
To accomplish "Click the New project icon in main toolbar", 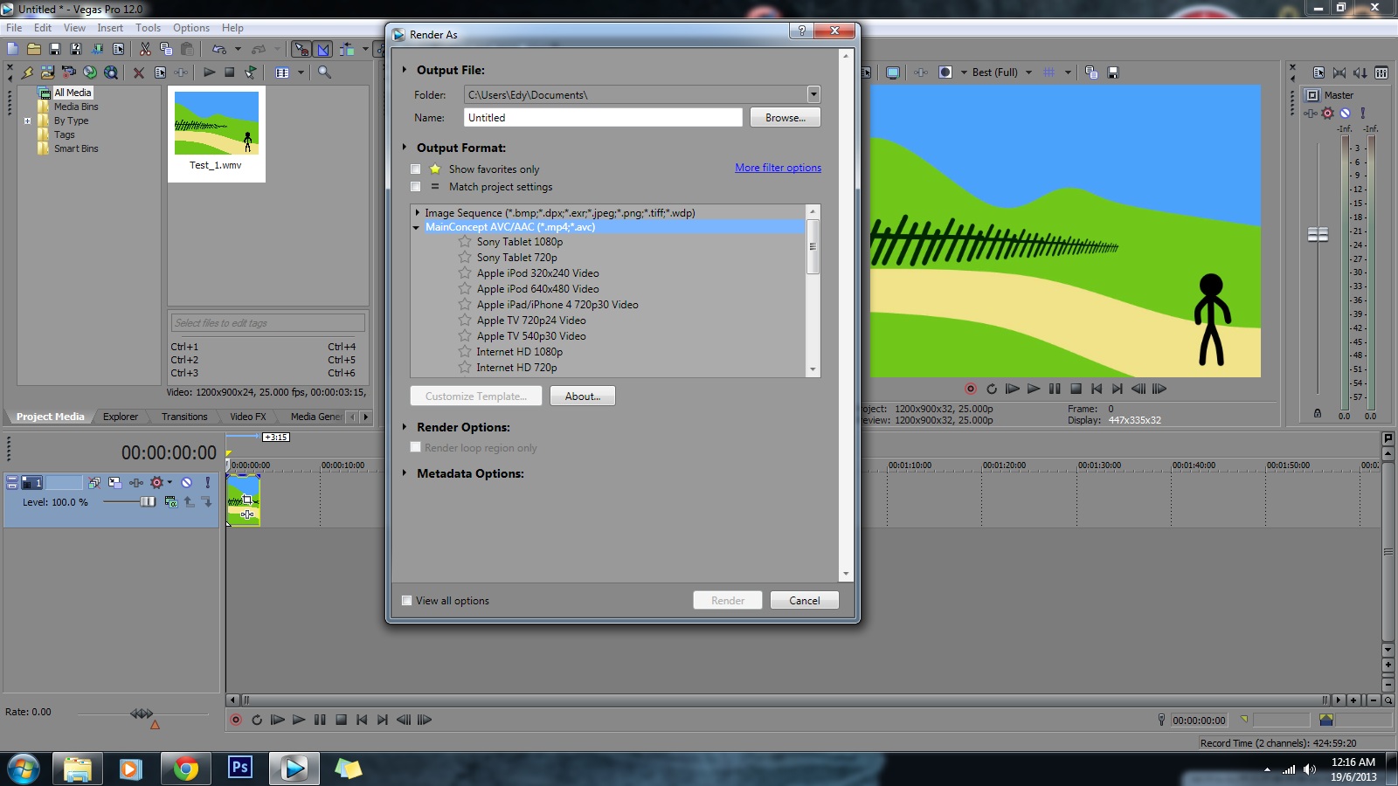I will [x=13, y=49].
